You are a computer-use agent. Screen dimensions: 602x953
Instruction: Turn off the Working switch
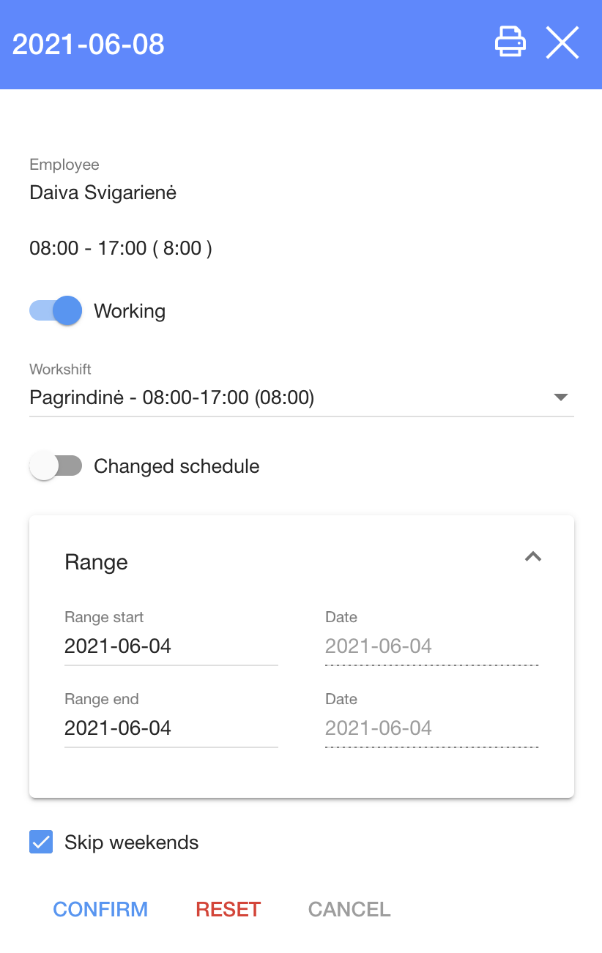click(x=56, y=311)
